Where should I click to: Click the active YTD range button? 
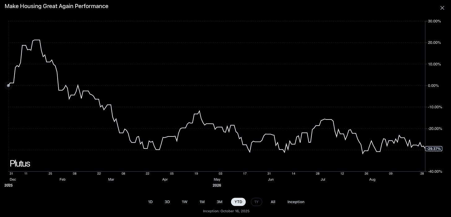pos(239,202)
